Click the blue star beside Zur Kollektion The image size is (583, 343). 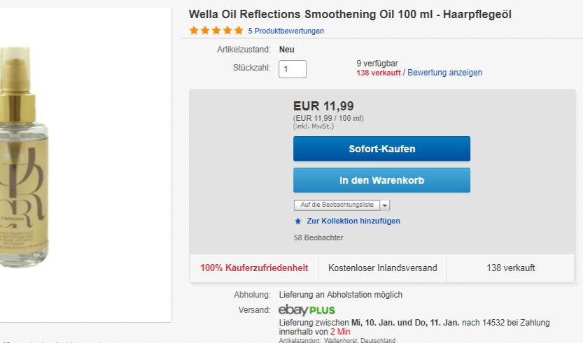click(x=298, y=221)
